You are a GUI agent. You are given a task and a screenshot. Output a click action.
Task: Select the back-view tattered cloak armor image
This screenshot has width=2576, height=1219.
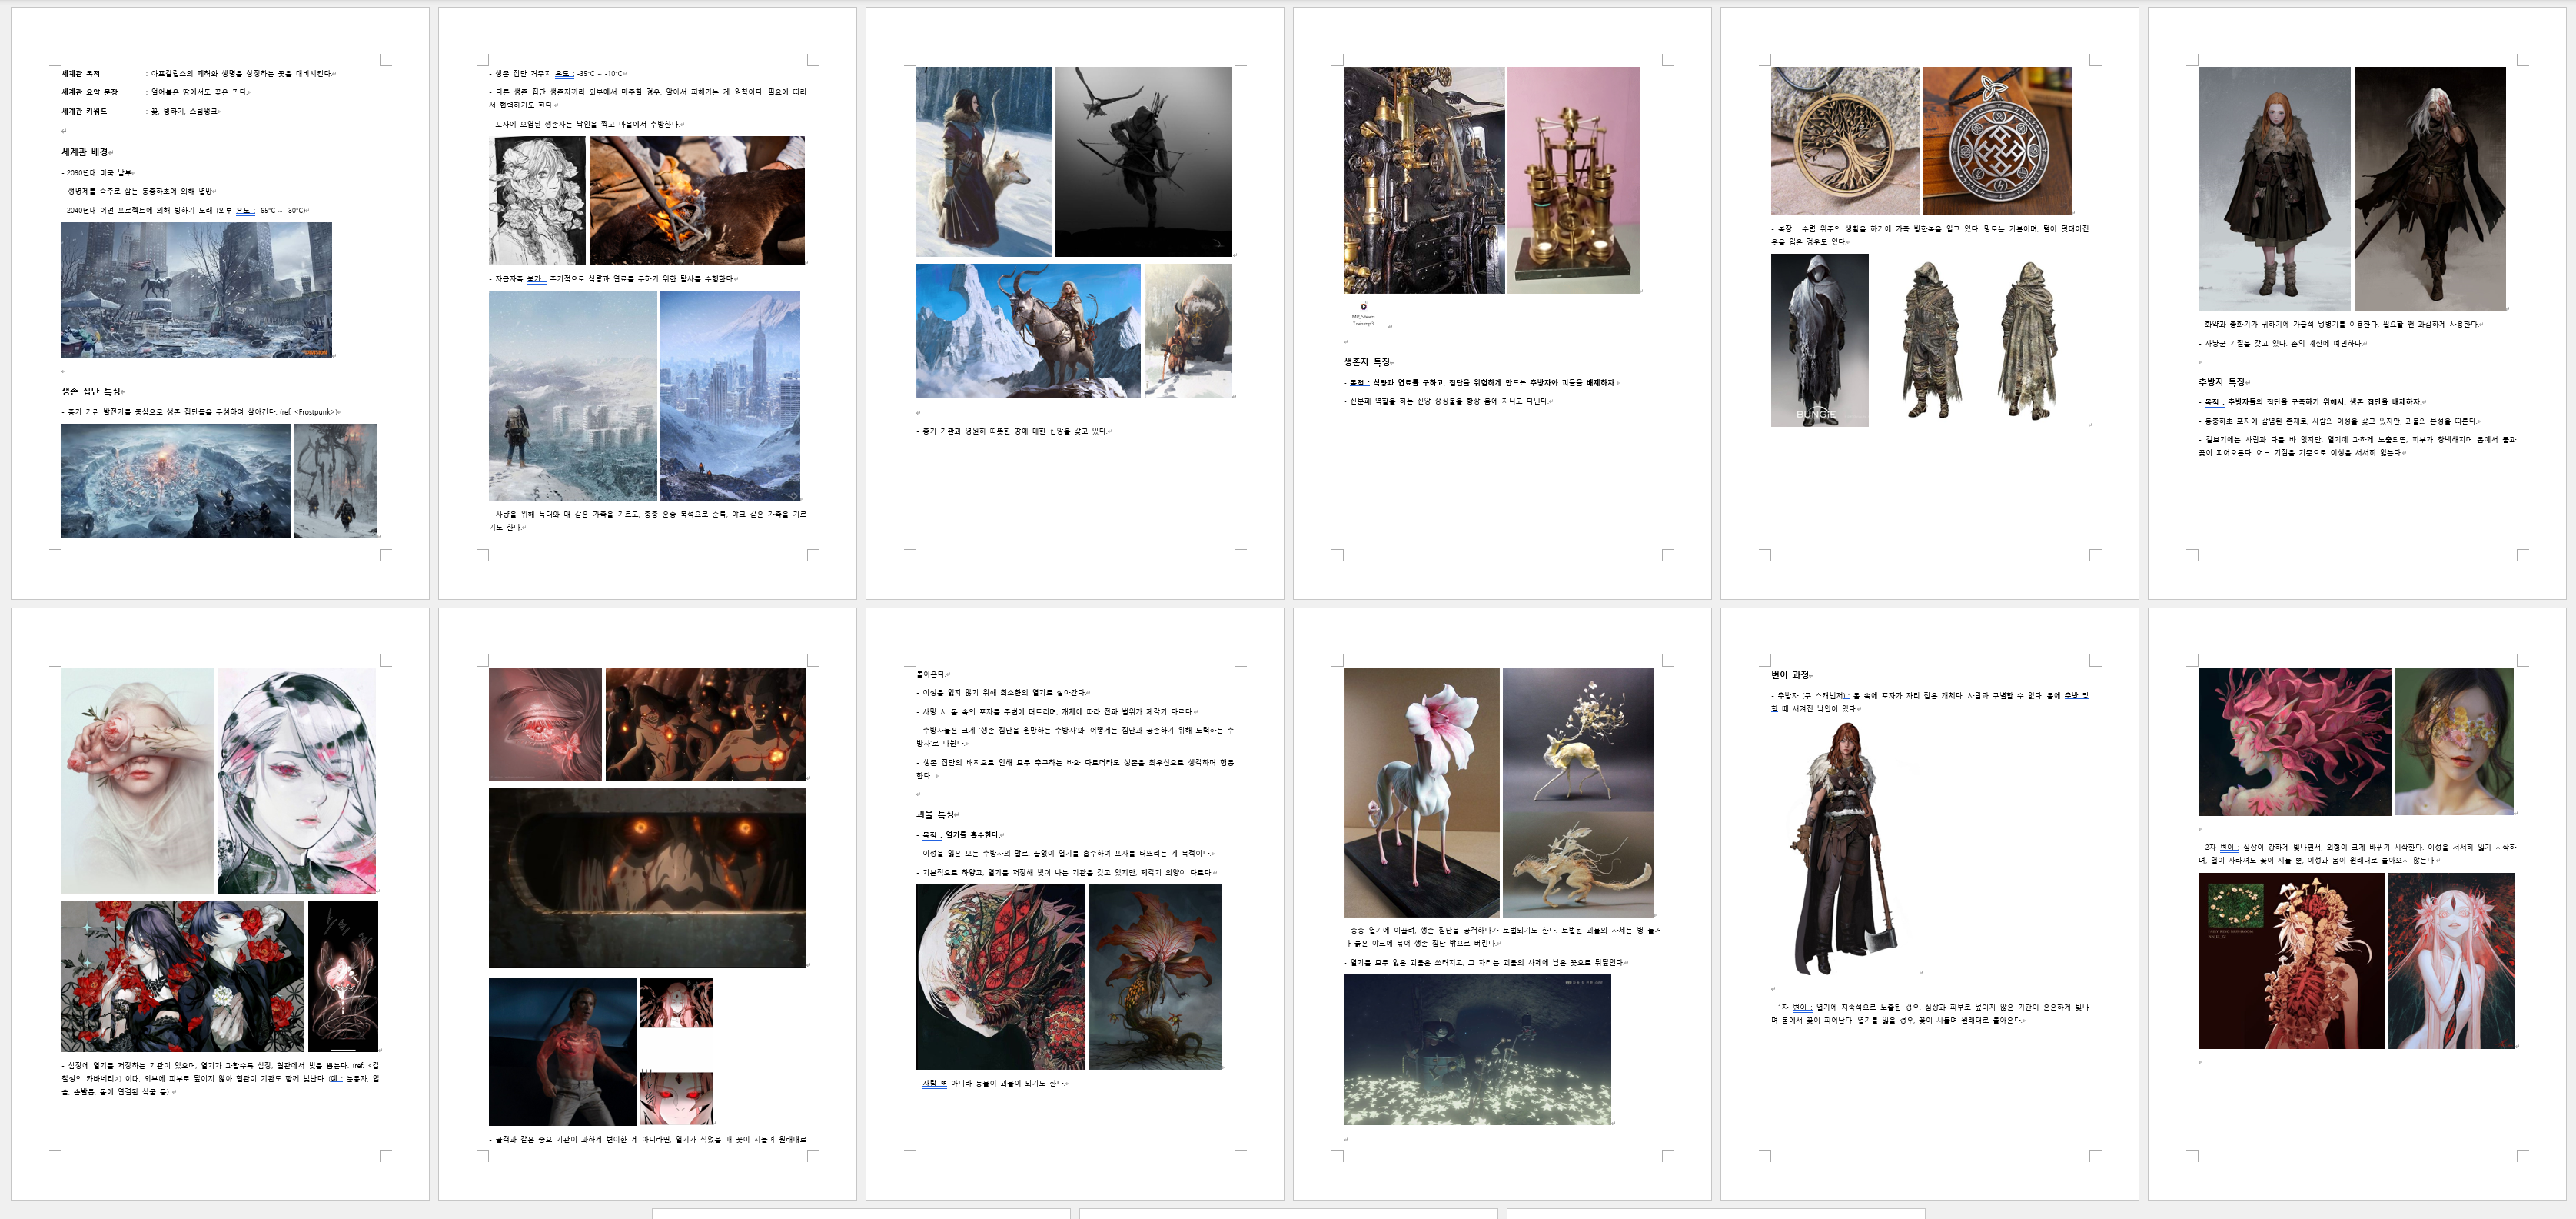coord(2029,340)
